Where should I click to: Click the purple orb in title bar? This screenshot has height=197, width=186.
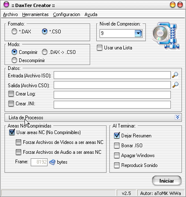6,5
